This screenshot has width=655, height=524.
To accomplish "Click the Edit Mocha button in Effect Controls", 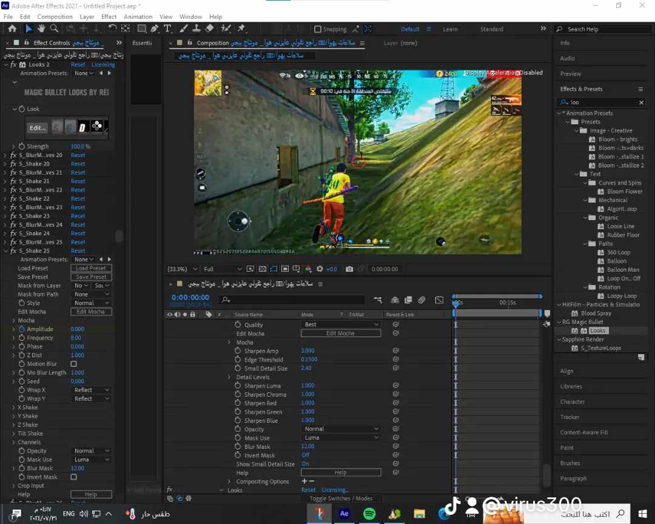I will coord(91,312).
